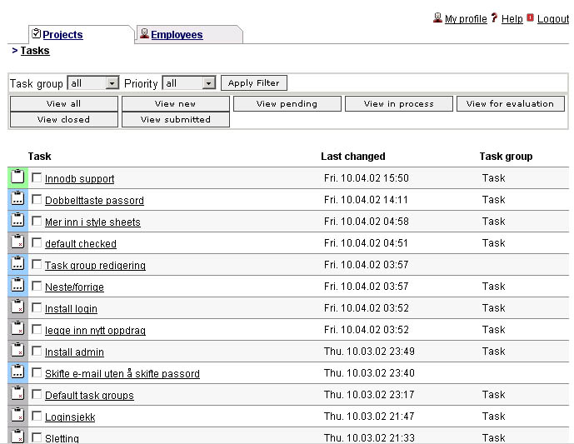Click status icon beside Task group redigering
The image size is (574, 444).
(x=17, y=263)
